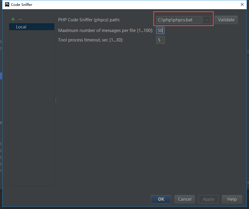Click the 'PHP Code Sniffer (phpcs) path:' label

point(89,20)
